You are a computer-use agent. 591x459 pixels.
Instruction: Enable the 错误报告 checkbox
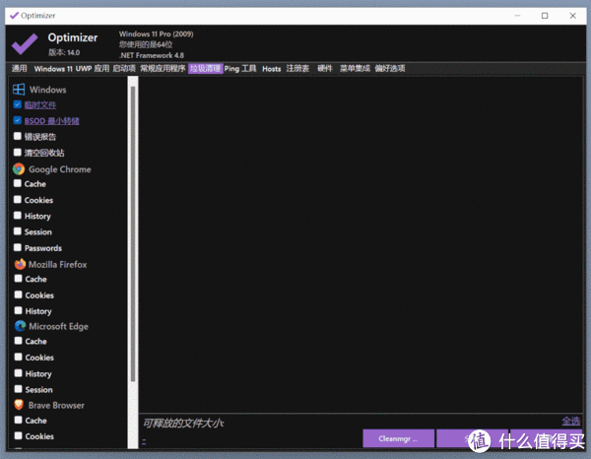18,136
